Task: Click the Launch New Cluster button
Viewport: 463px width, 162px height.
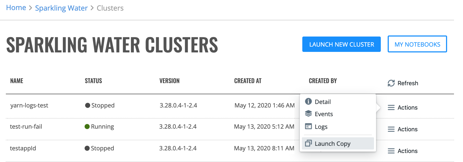Action: coord(342,44)
